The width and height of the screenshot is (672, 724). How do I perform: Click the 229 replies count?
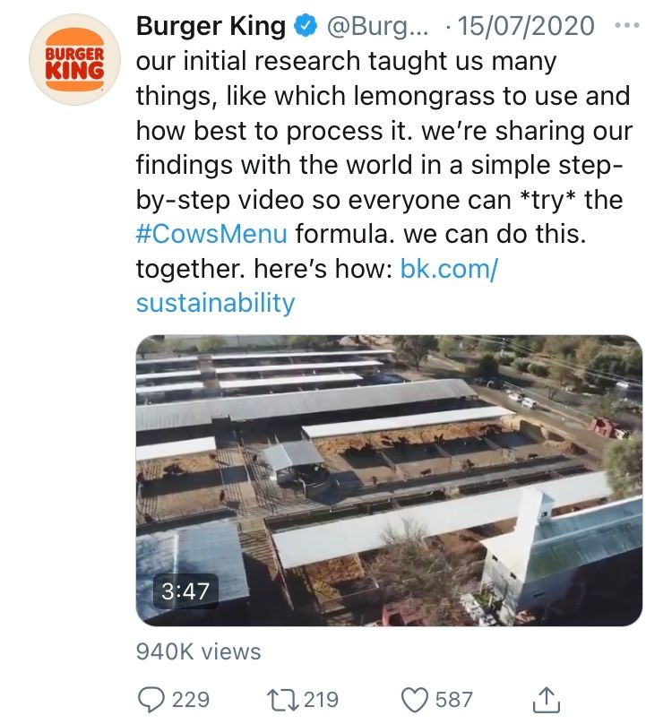tap(191, 700)
